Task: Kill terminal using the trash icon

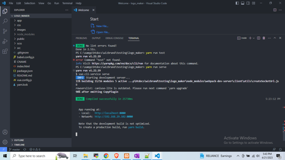Action: pos(264,38)
